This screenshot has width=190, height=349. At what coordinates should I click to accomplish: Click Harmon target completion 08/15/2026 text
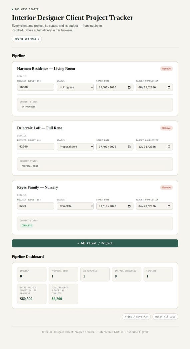(x=147, y=87)
